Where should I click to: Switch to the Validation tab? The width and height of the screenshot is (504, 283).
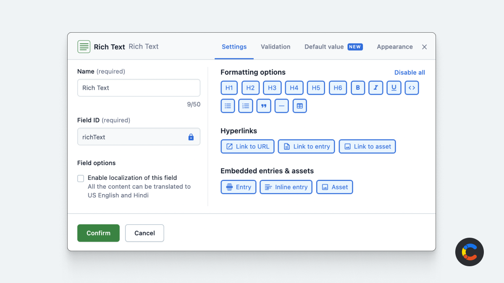pos(276,47)
